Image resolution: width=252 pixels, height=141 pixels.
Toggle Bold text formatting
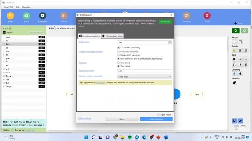point(234,65)
